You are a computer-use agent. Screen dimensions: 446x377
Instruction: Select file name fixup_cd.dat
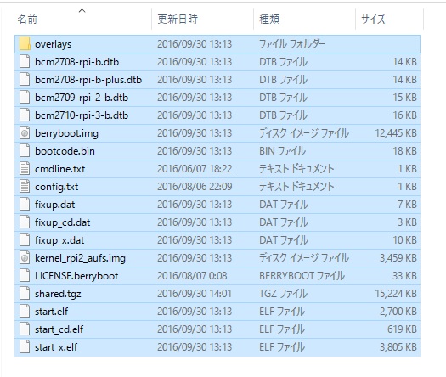click(x=62, y=222)
